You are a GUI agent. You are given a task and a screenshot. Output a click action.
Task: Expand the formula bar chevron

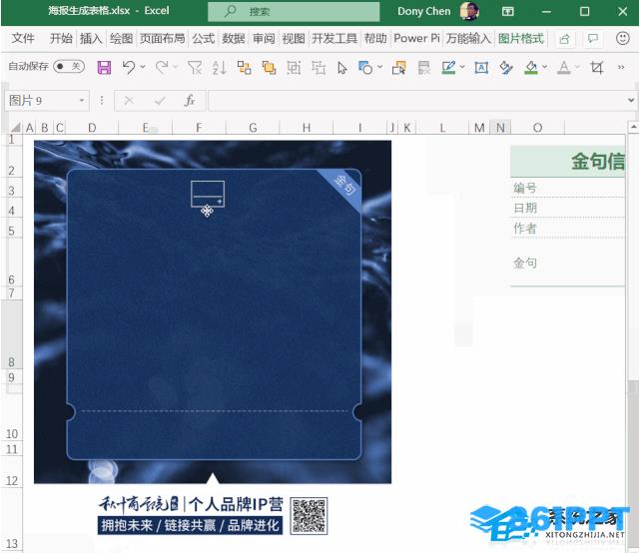[x=631, y=100]
